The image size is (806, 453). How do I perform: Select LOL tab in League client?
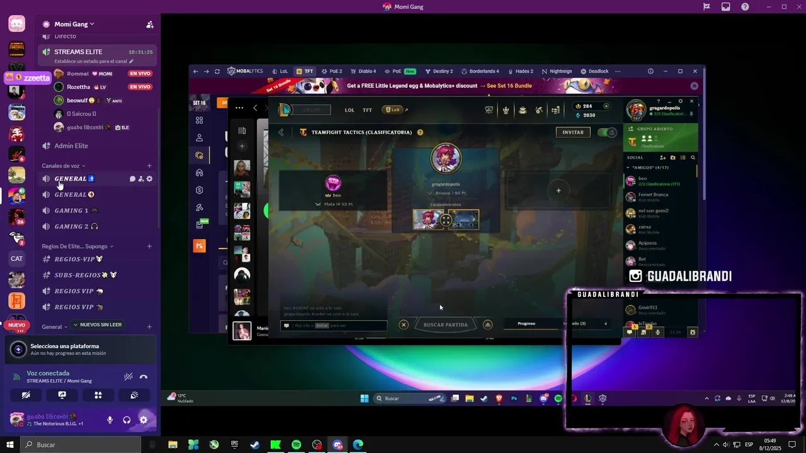coord(349,110)
